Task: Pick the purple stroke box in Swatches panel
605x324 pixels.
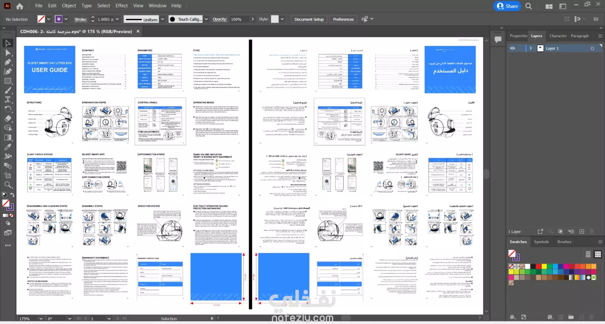Action: tap(516, 257)
